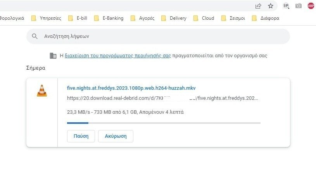The image size is (316, 178).
Task: Open the Σεισμοι bookmark folder
Action: coord(233,18)
